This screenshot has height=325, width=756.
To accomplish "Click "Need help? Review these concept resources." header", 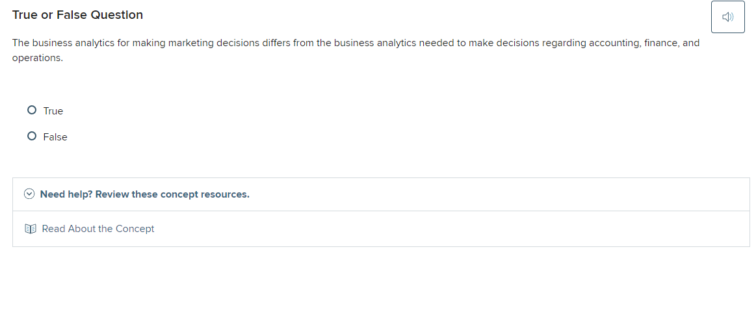I will [x=144, y=194].
